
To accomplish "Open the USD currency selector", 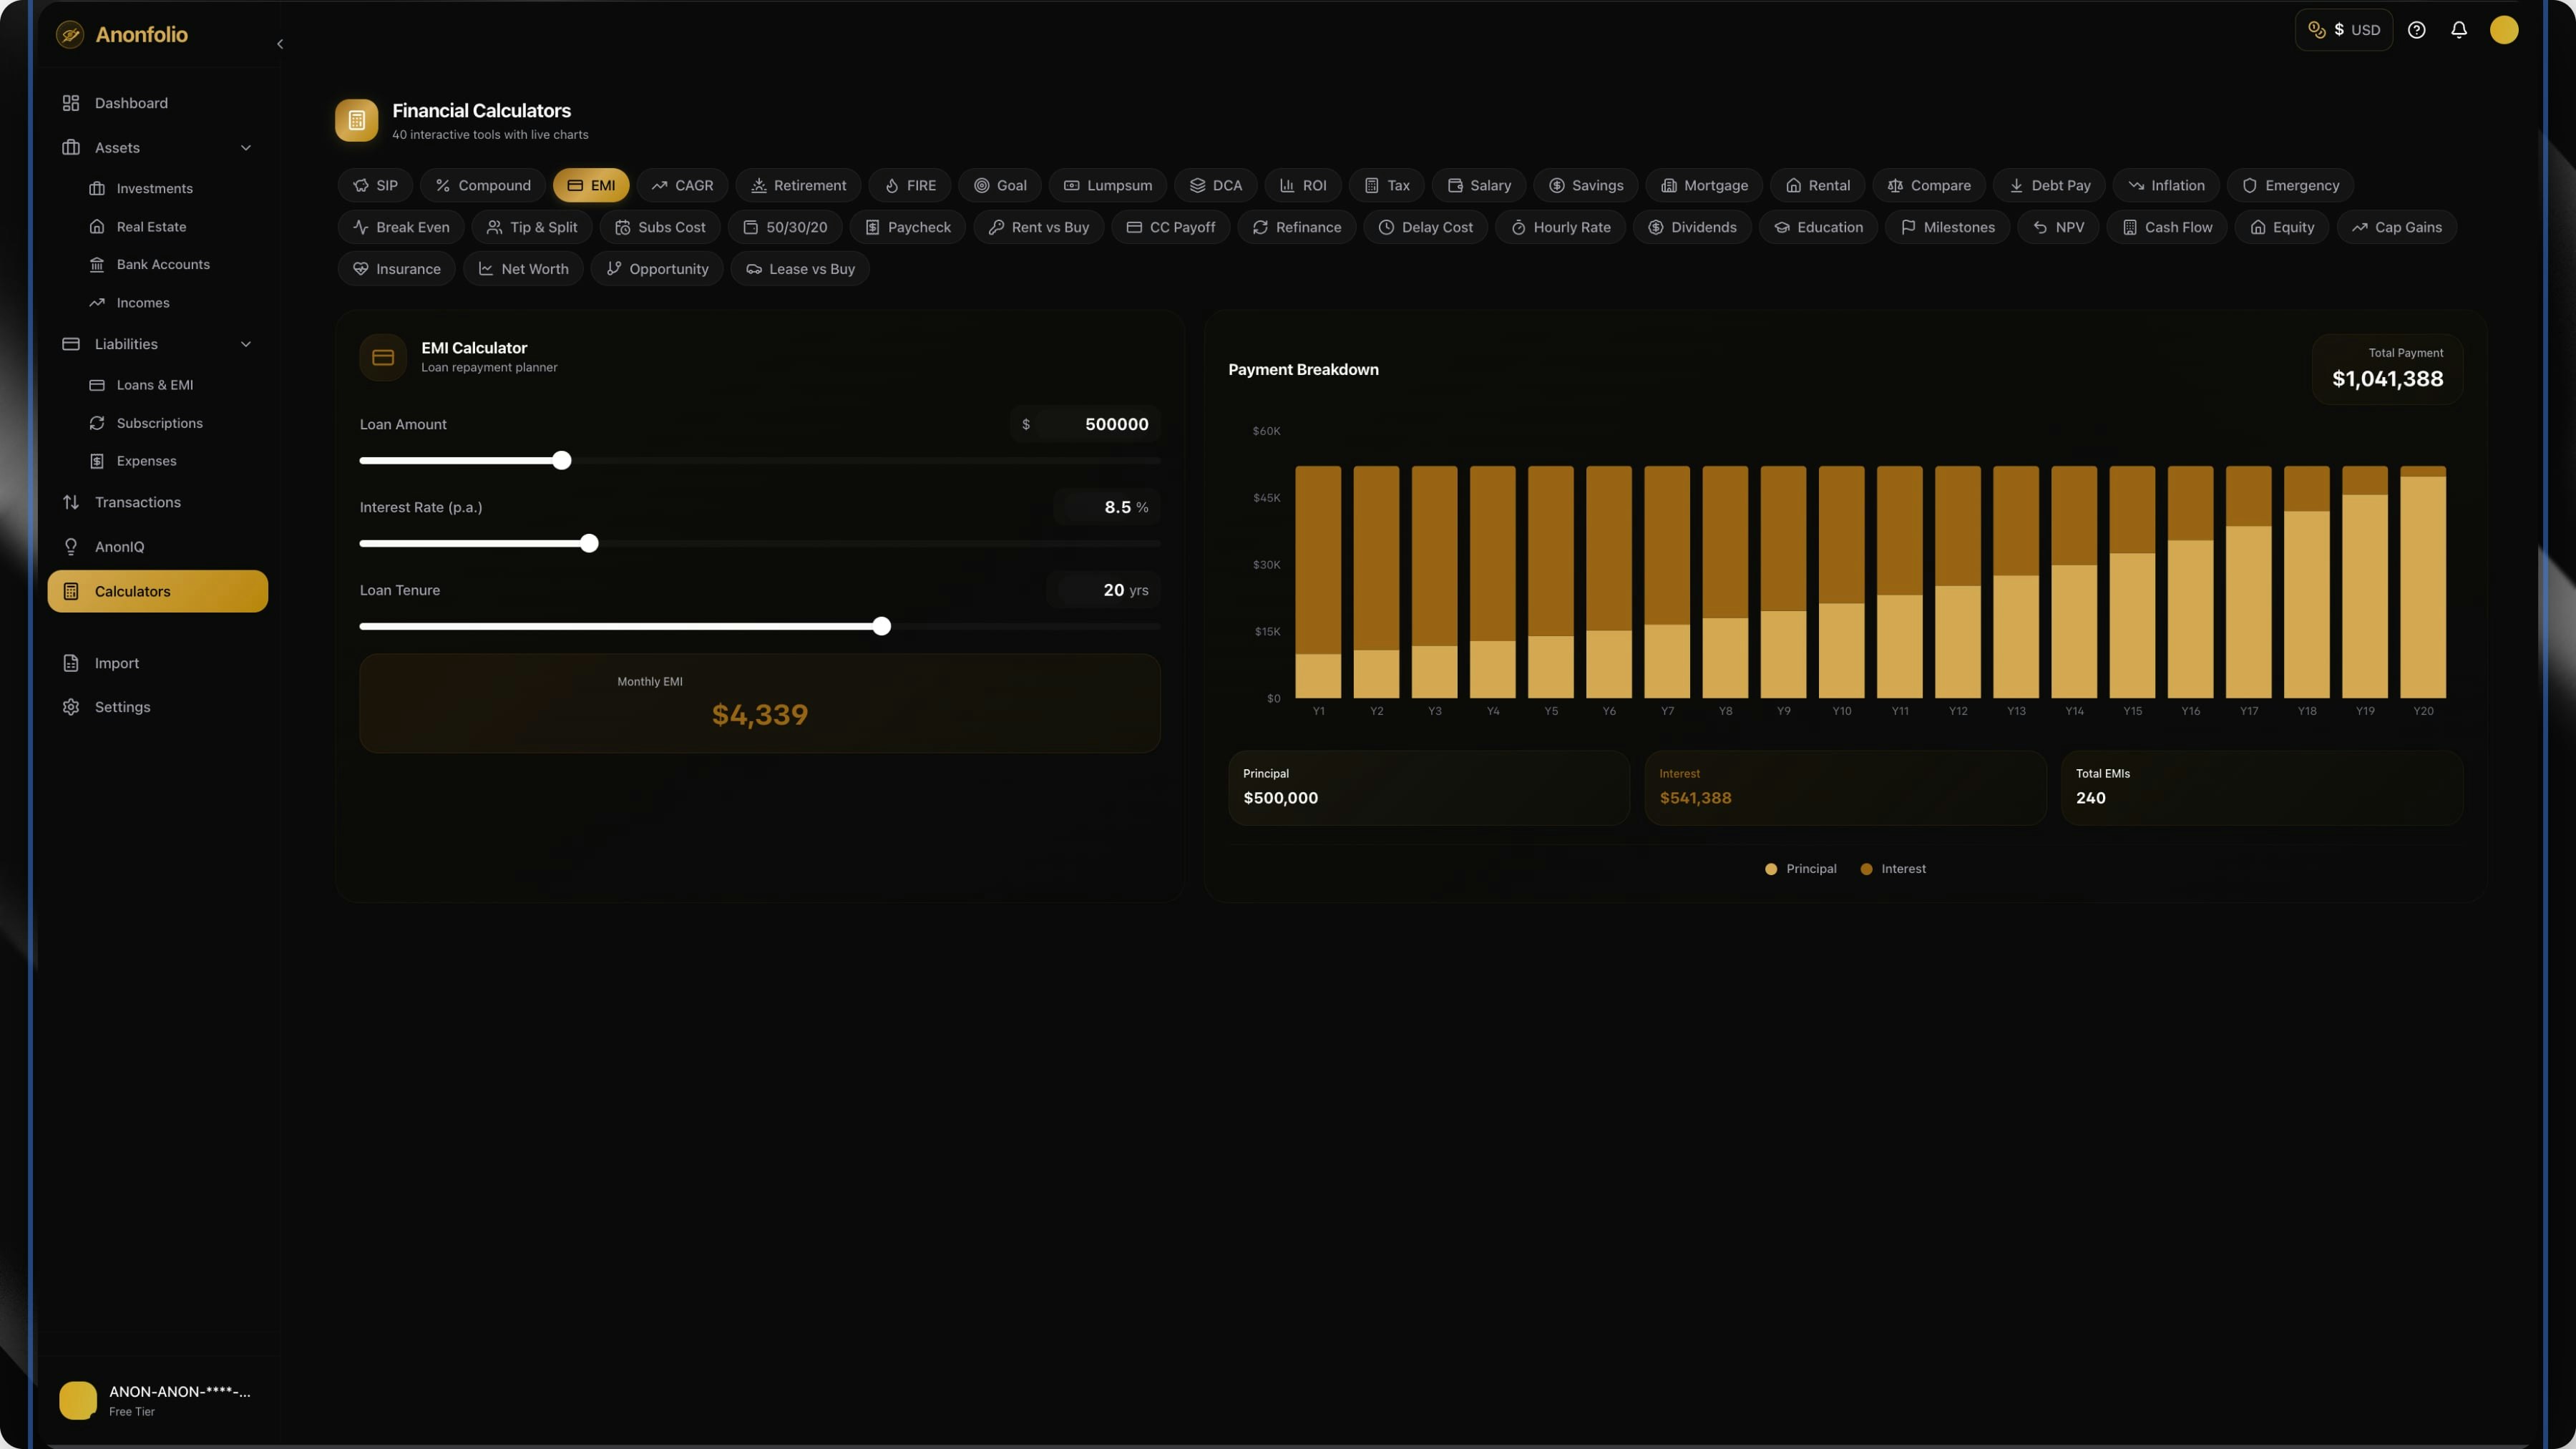I will (x=2343, y=30).
